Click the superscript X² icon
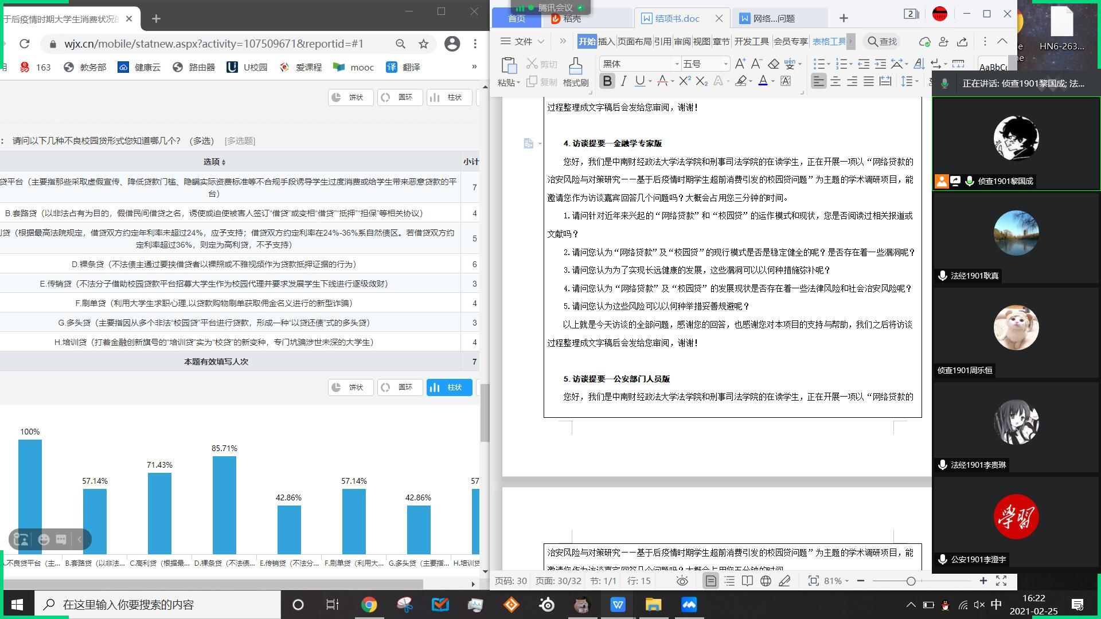The image size is (1101, 619). click(684, 81)
